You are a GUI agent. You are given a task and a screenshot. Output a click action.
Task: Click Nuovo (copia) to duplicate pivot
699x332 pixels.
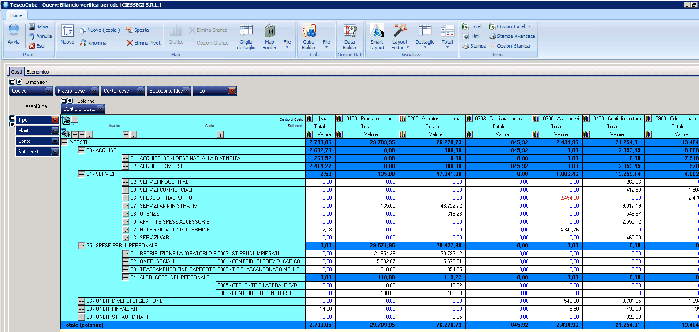[100, 30]
